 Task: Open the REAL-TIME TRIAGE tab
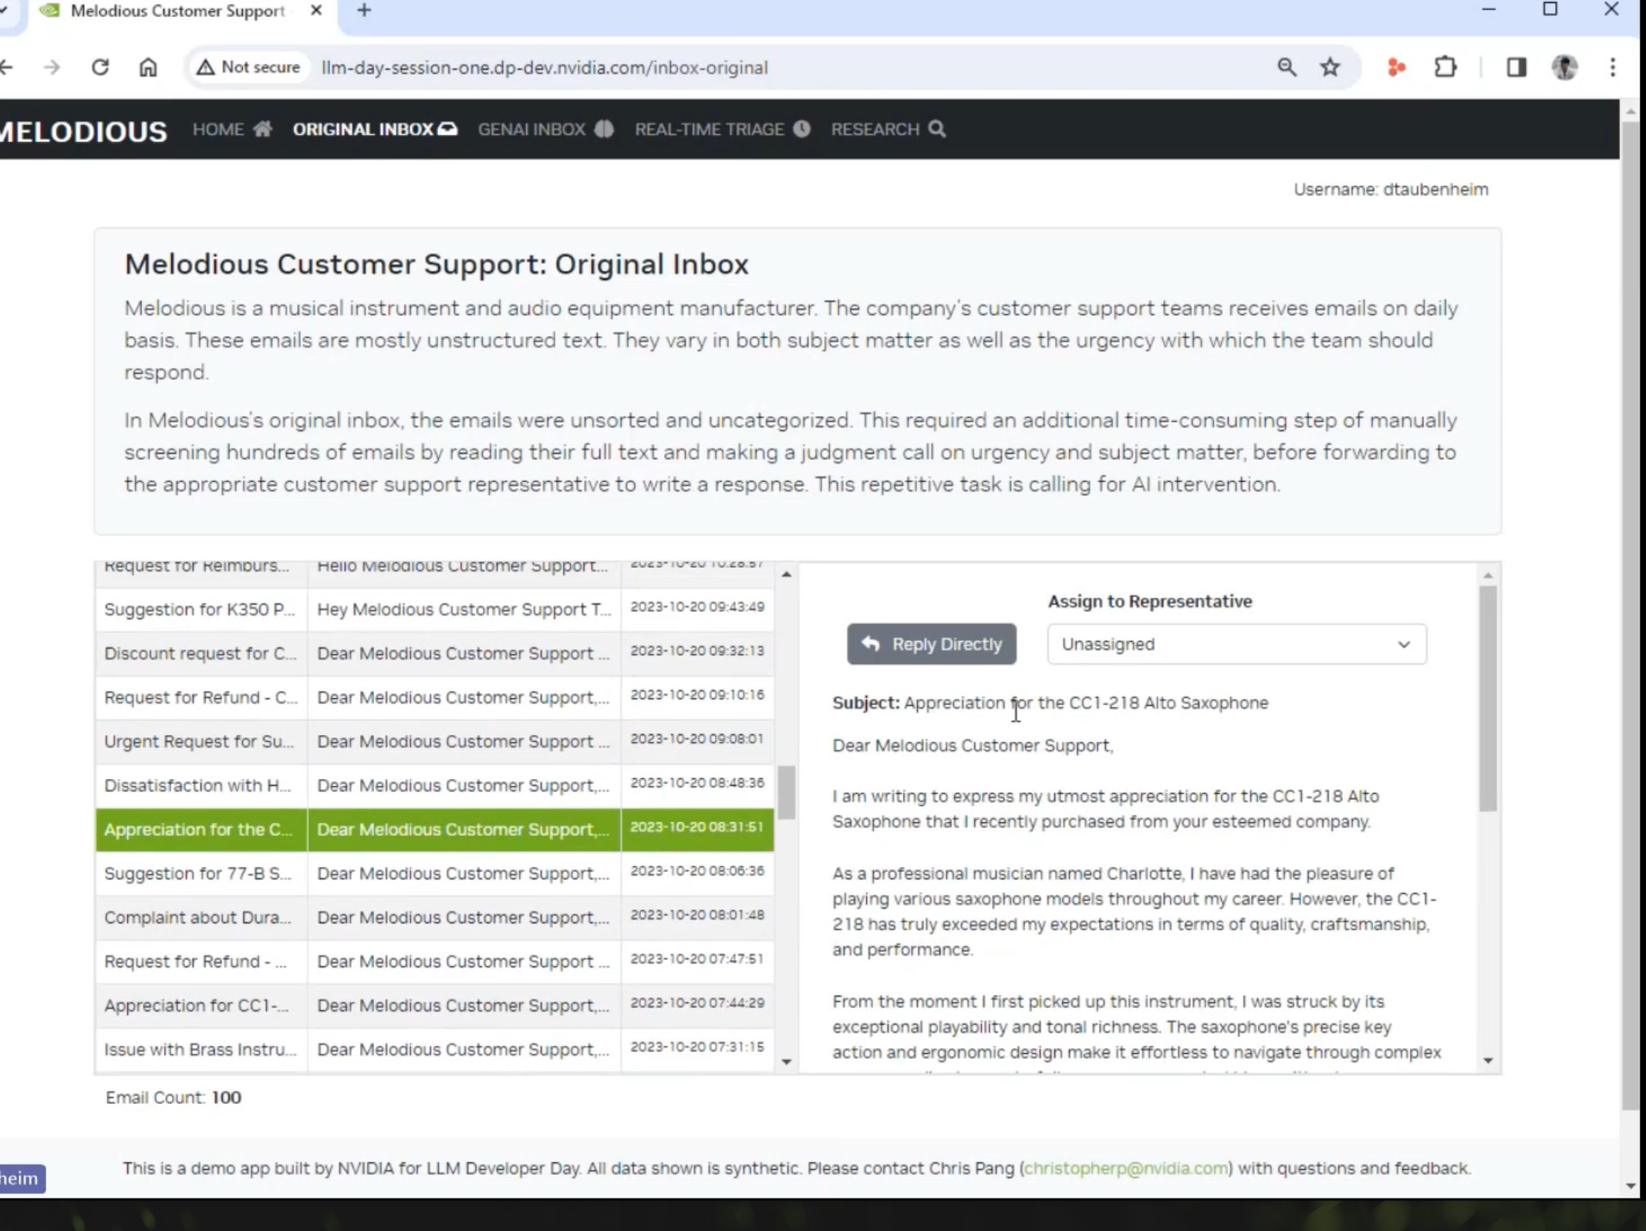click(722, 129)
